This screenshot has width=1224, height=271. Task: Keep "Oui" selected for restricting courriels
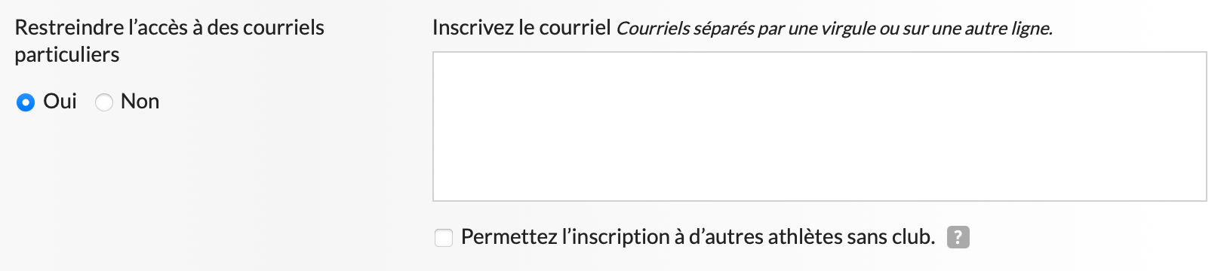click(x=26, y=102)
